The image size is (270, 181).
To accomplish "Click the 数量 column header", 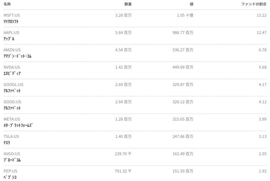I will pyautogui.click(x=128, y=4).
